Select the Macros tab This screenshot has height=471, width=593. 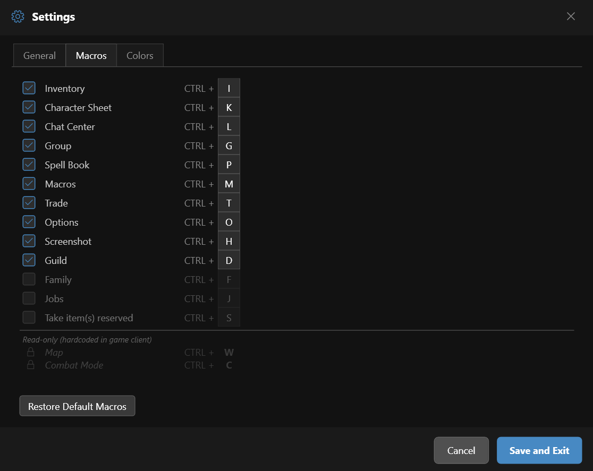point(91,56)
